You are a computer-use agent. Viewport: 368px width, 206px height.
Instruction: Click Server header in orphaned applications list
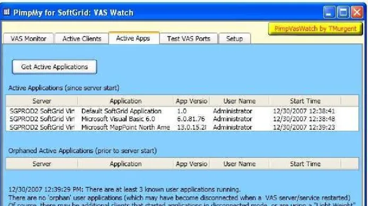click(42, 164)
